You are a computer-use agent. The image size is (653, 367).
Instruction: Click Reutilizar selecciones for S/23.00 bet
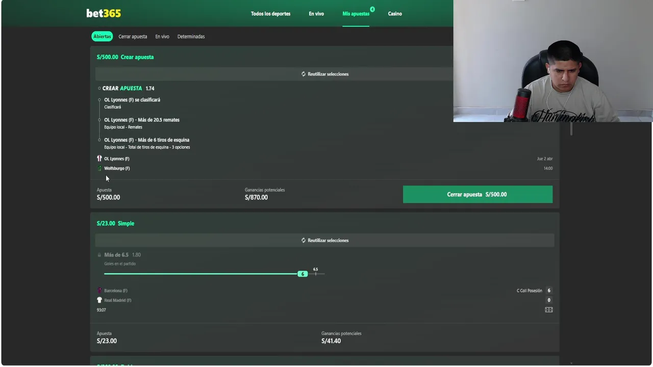pos(324,240)
